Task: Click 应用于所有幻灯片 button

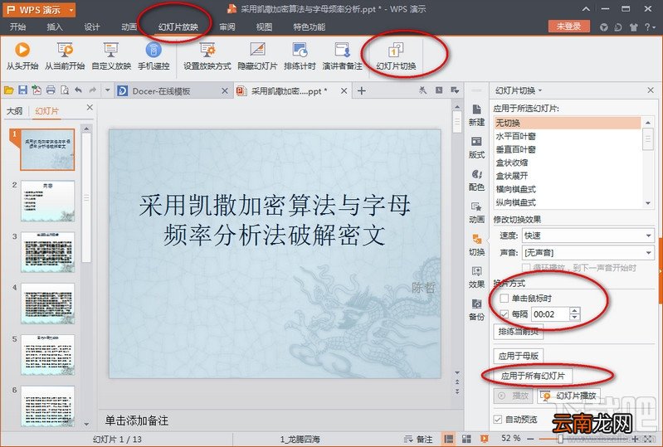Action: point(533,376)
